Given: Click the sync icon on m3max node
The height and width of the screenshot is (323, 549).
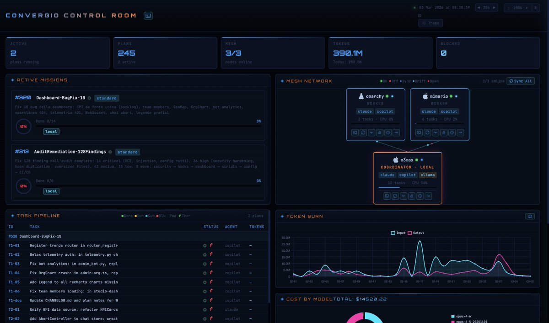Looking at the screenshot, I should coord(395,196).
